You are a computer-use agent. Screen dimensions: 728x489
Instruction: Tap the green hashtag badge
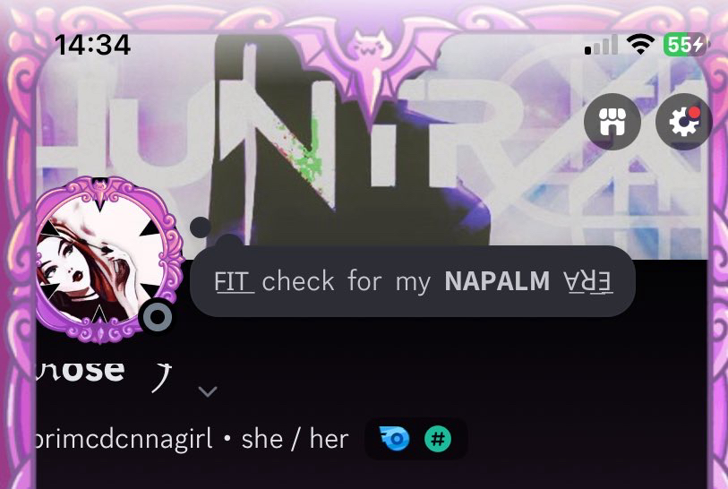click(438, 438)
